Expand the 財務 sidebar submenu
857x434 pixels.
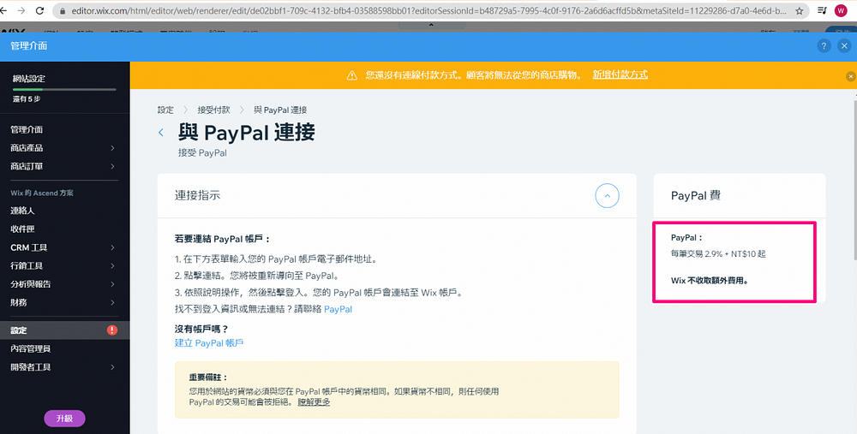[112, 302]
